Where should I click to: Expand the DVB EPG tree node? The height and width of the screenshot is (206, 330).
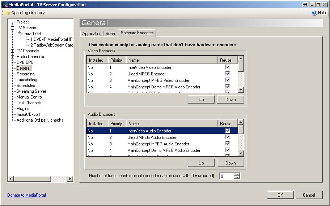tap(13, 62)
